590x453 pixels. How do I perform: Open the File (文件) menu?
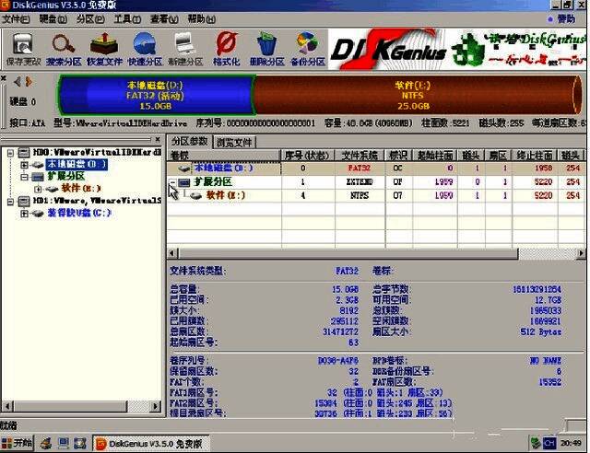[x=16, y=18]
